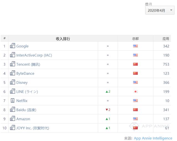Click the red down-2 indicator for Baidu
The width and height of the screenshot is (177, 141).
tap(108, 110)
